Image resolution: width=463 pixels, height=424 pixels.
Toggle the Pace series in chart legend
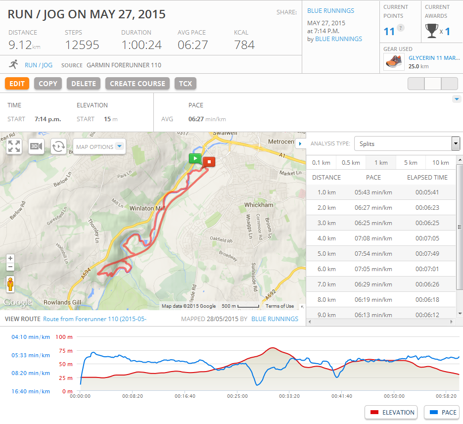coord(442,412)
